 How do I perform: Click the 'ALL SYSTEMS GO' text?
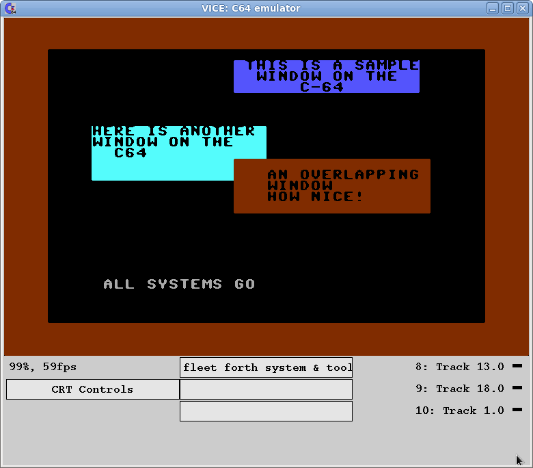179,284
